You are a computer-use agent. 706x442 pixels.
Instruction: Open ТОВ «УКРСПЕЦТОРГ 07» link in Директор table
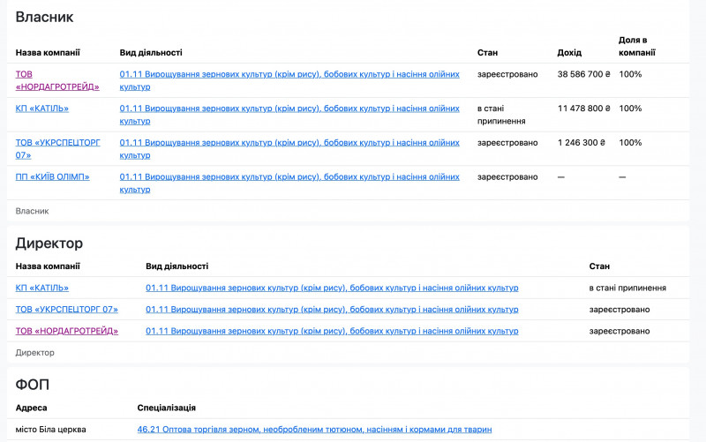(67, 309)
